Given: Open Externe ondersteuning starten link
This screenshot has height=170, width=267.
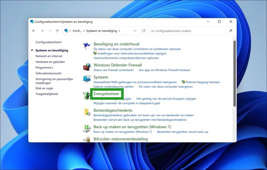Looking at the screenshot, I should pos(114,87).
